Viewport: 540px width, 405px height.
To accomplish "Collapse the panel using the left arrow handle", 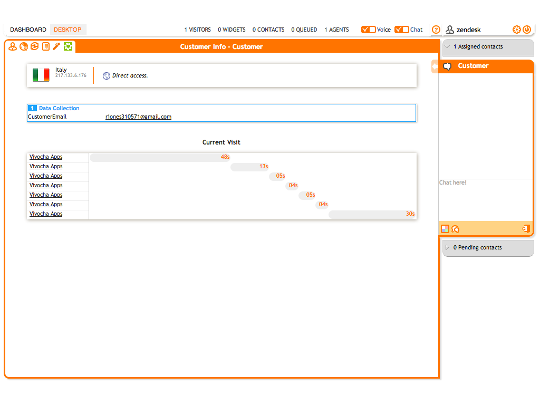I will (x=435, y=66).
